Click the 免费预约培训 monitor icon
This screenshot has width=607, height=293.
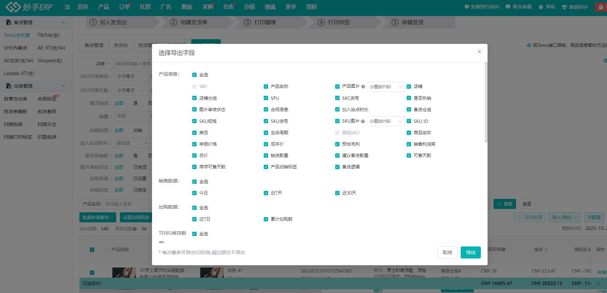tap(466, 7)
